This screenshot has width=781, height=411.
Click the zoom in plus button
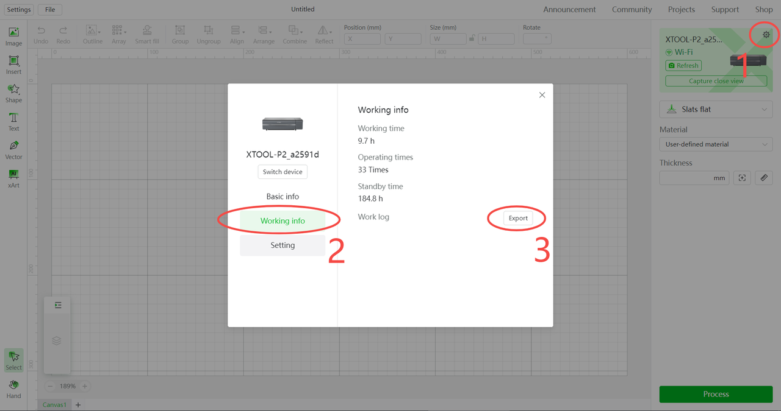pyautogui.click(x=85, y=386)
